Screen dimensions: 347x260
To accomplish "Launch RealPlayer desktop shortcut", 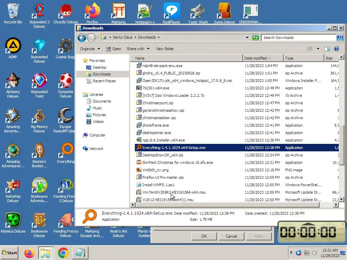I will click(x=171, y=13).
